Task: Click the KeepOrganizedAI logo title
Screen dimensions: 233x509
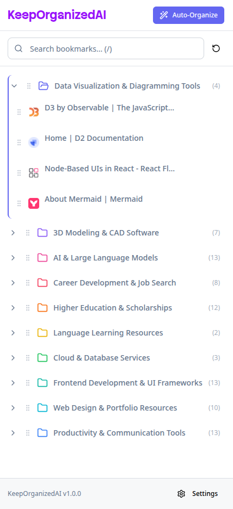Action: click(x=57, y=15)
